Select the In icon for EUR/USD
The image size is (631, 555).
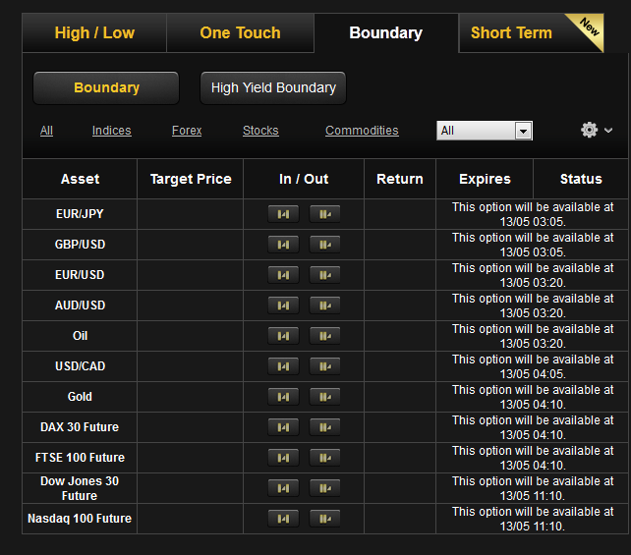point(283,275)
